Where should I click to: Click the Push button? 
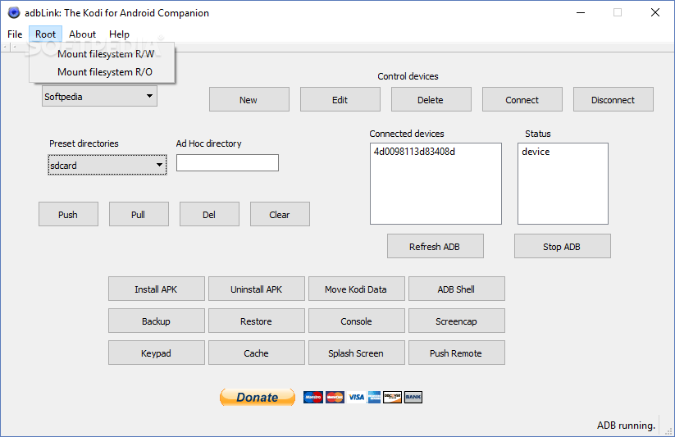point(68,214)
